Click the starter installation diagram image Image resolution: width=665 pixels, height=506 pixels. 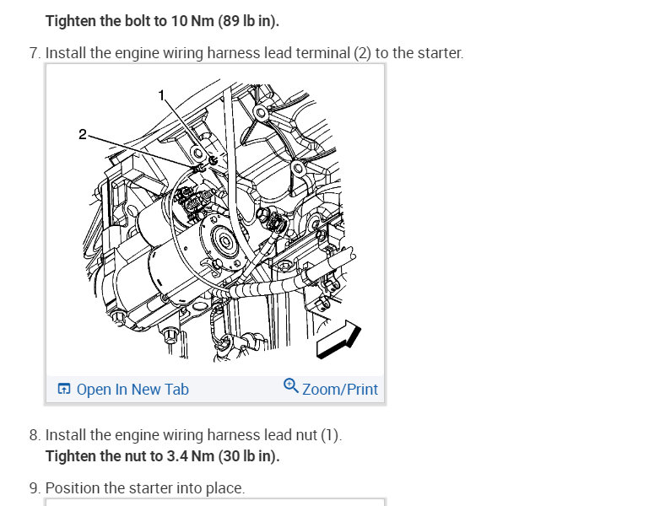click(216, 220)
